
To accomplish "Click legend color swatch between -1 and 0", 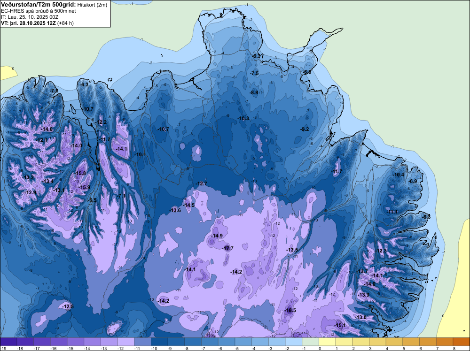I will click(311, 342).
